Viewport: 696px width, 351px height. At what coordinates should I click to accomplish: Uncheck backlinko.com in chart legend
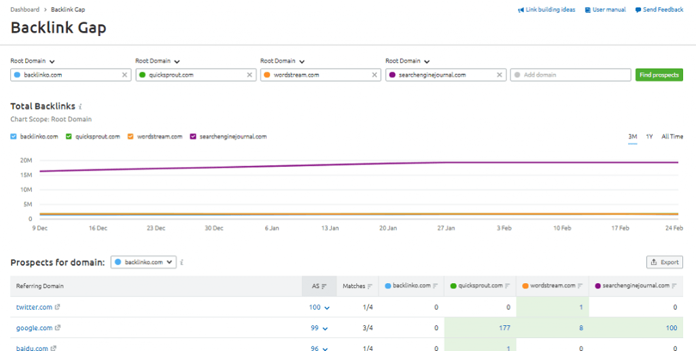[x=14, y=136]
